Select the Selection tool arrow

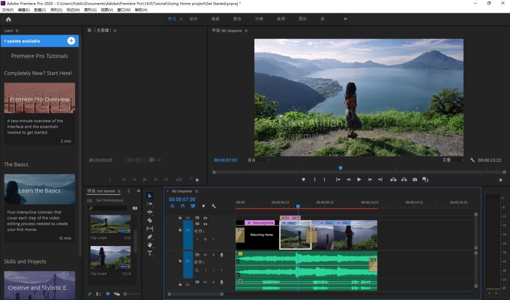[x=149, y=196]
